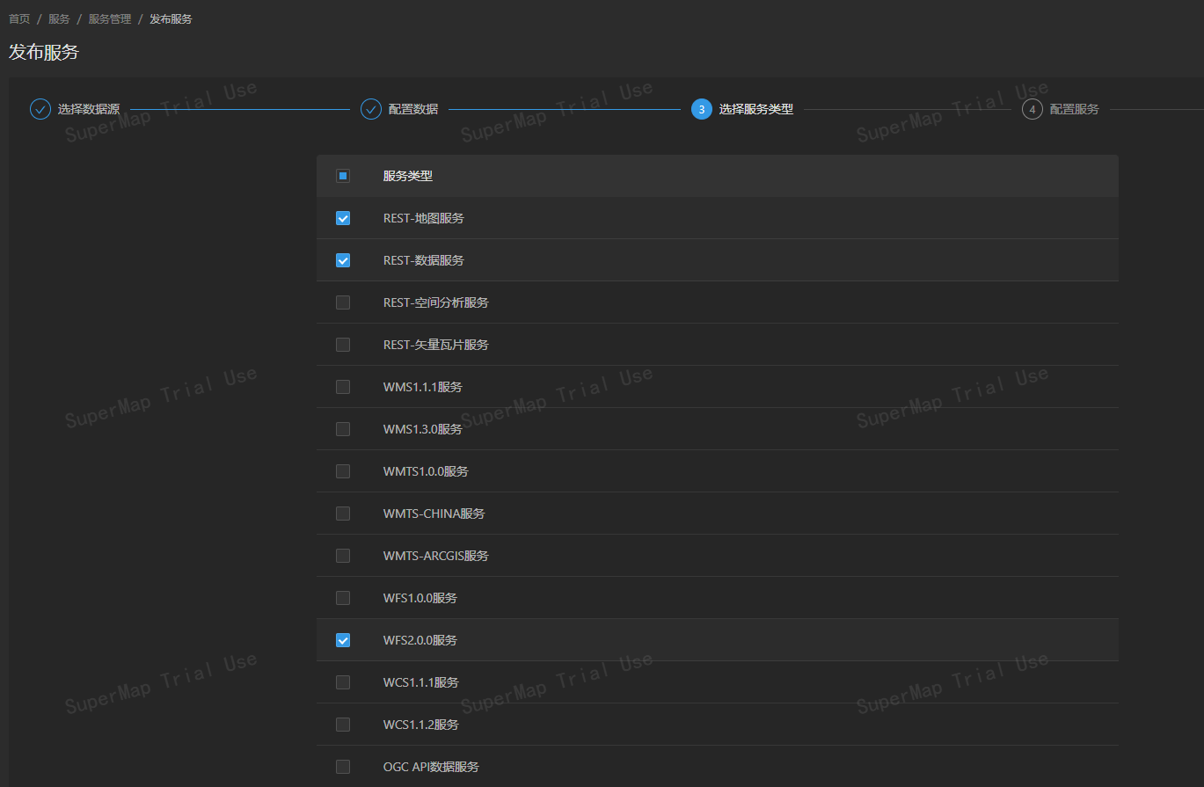The height and width of the screenshot is (787, 1204).
Task: Uncheck the REST-数据服务 checkbox
Action: 343,260
